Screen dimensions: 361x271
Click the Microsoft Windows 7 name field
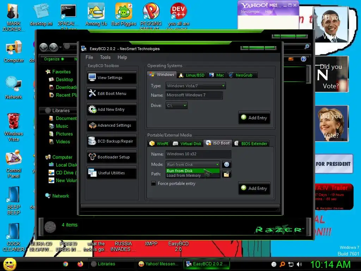[194, 95]
